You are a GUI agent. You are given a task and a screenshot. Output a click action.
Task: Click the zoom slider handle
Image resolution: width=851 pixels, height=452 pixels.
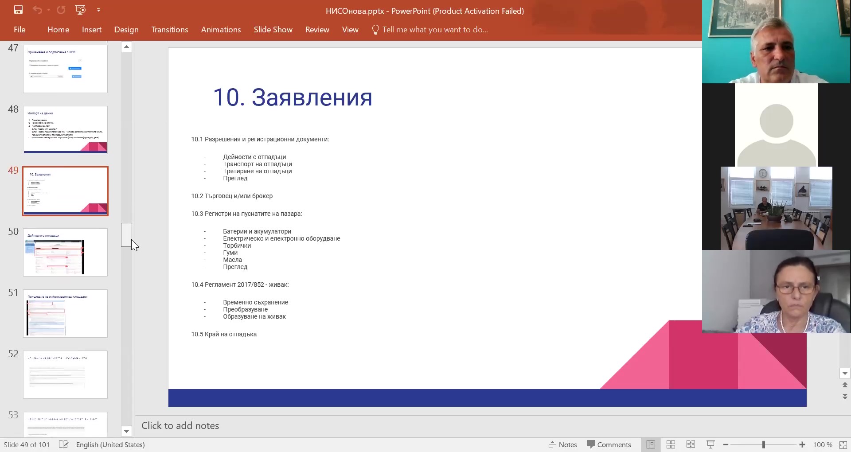(764, 444)
